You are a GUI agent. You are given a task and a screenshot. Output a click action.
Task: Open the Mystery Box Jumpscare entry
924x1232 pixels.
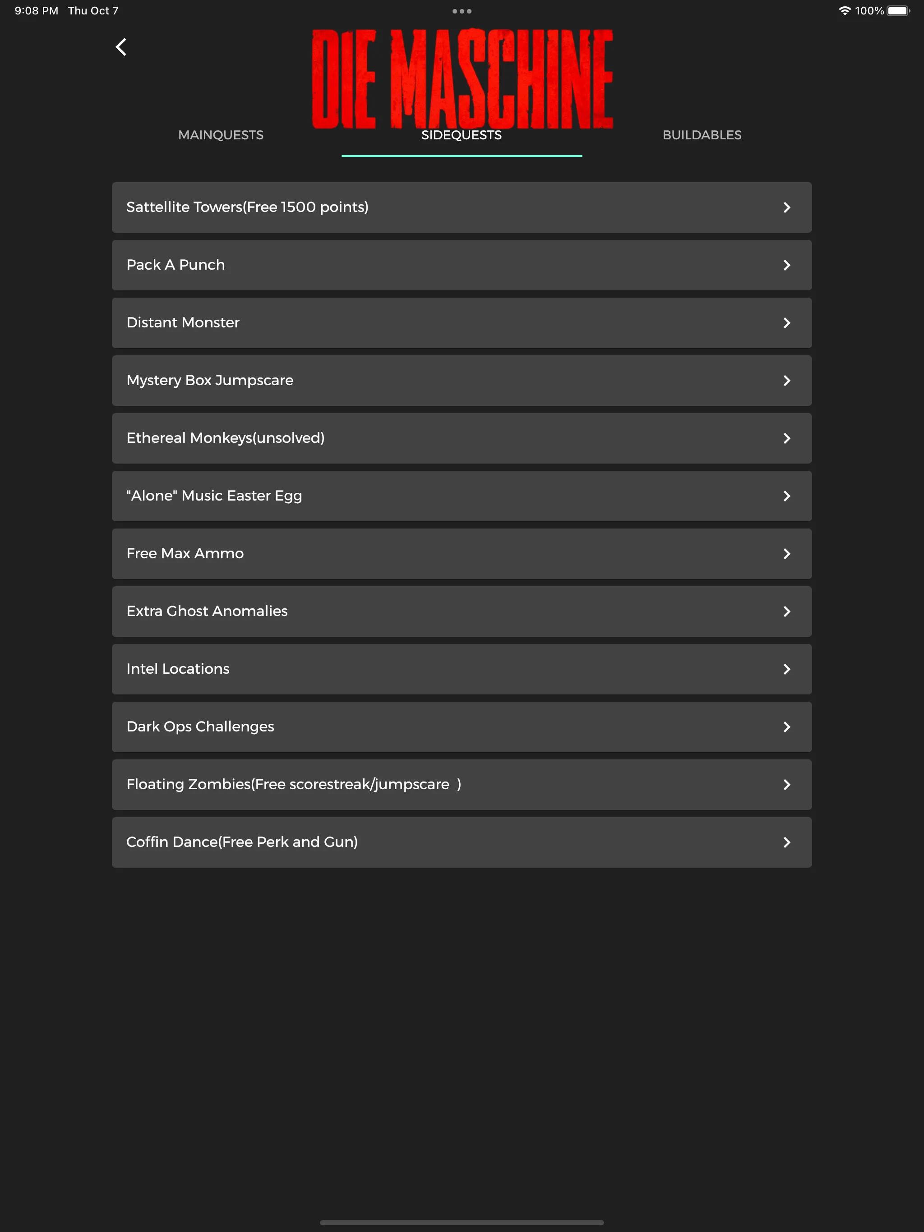click(462, 380)
